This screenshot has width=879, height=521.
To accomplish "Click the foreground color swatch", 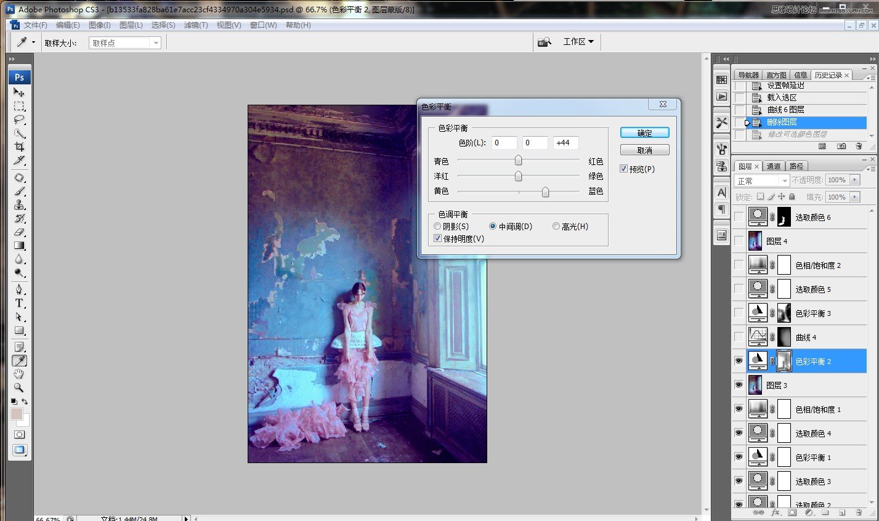I will [17, 414].
